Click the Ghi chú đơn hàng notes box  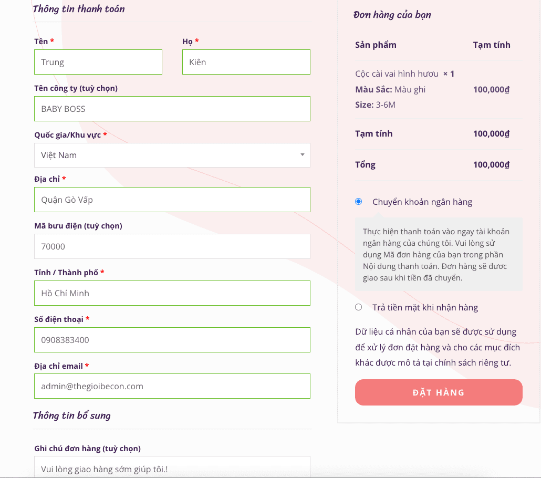[172, 466]
